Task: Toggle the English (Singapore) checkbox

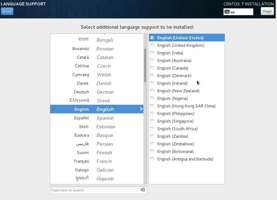Action: click(152, 121)
